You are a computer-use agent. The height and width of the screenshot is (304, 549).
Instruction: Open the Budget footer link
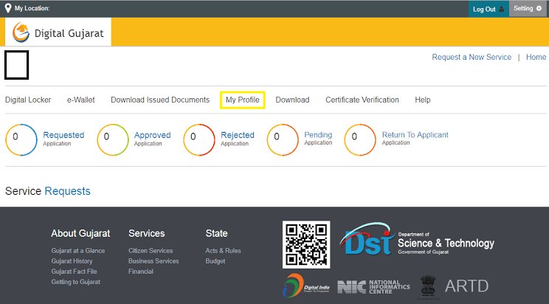point(215,261)
